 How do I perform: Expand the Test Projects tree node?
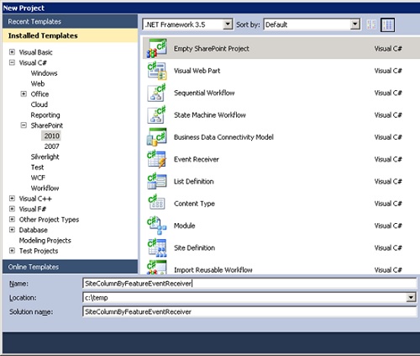click(12, 251)
